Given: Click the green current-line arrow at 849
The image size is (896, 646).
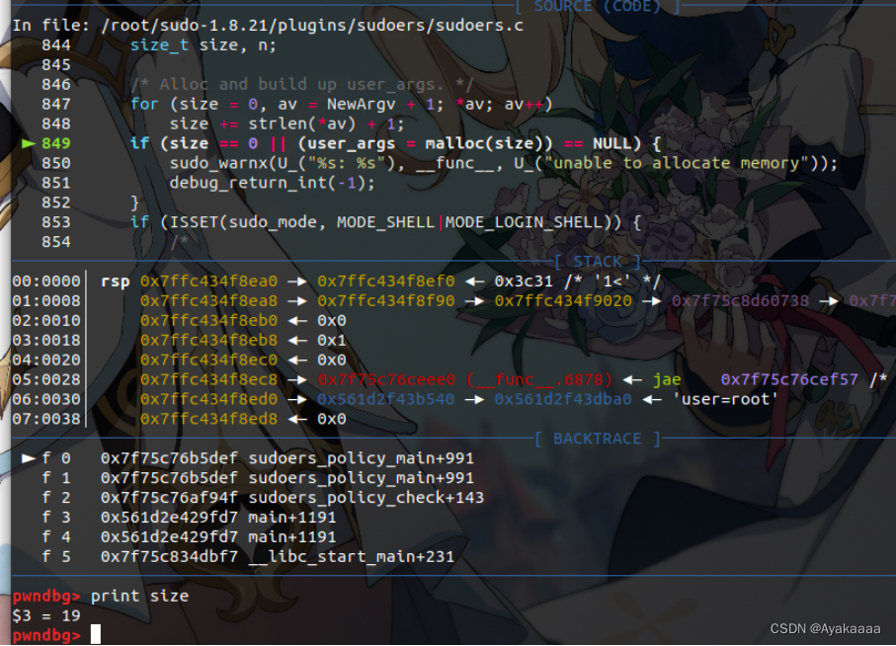Looking at the screenshot, I should click(x=29, y=143).
